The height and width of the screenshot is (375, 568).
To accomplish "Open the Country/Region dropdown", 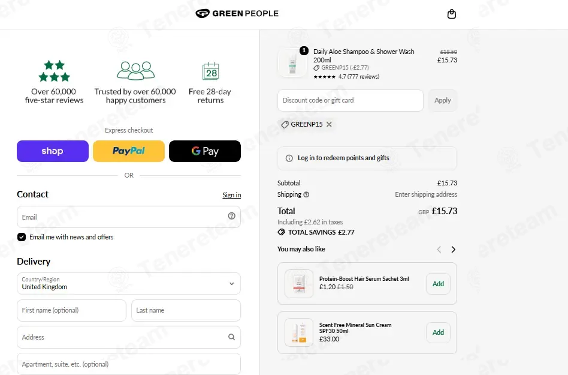I will point(129,284).
